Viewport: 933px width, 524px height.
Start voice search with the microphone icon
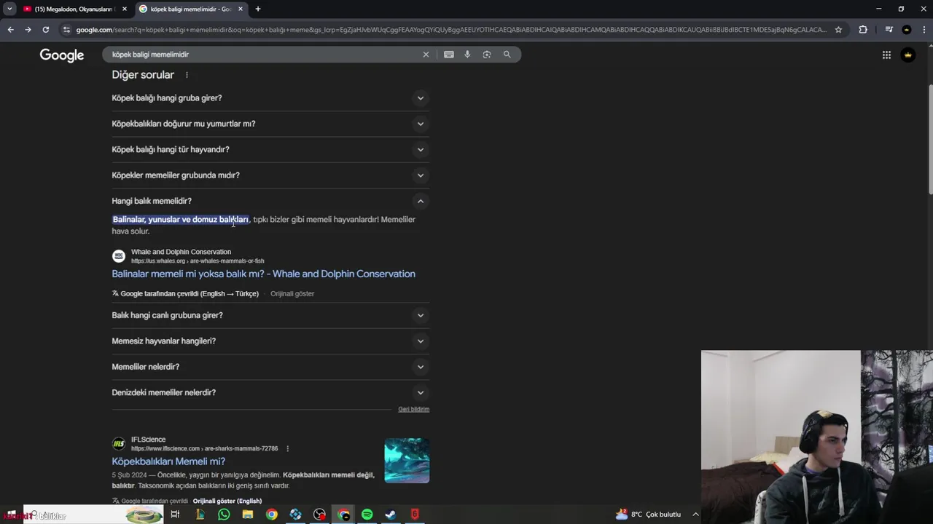pos(467,55)
